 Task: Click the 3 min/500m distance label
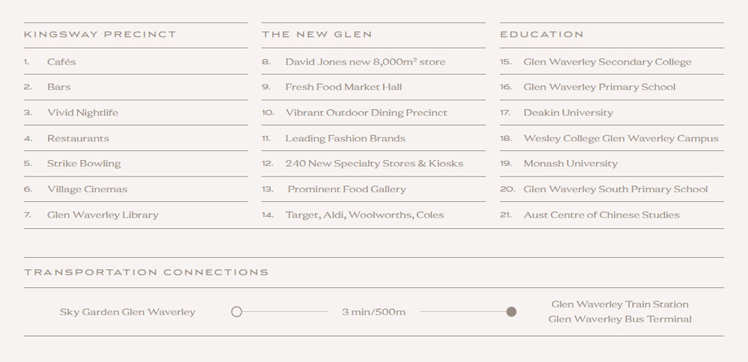[x=373, y=313]
